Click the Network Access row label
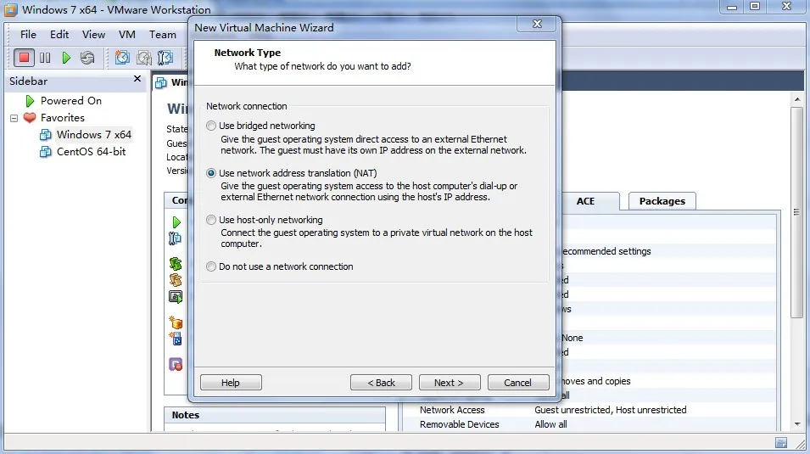The image size is (810, 454). pos(452,410)
